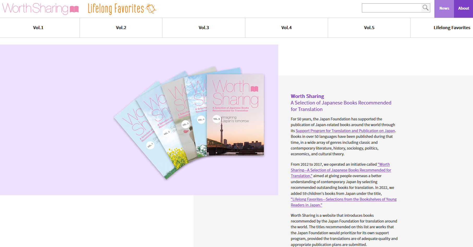Viewport: 473px width, 247px height.
Task: Open the Lifelong Favorites nav item
Action: pyautogui.click(x=452, y=28)
